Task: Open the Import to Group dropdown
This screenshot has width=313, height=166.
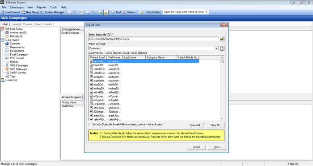Action: pyautogui.click(x=216, y=48)
